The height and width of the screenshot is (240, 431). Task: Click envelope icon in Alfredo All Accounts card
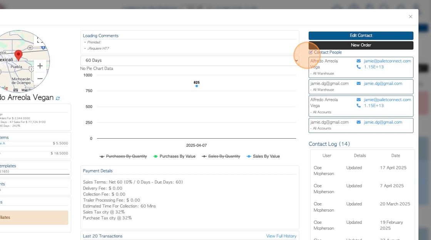click(x=358, y=99)
